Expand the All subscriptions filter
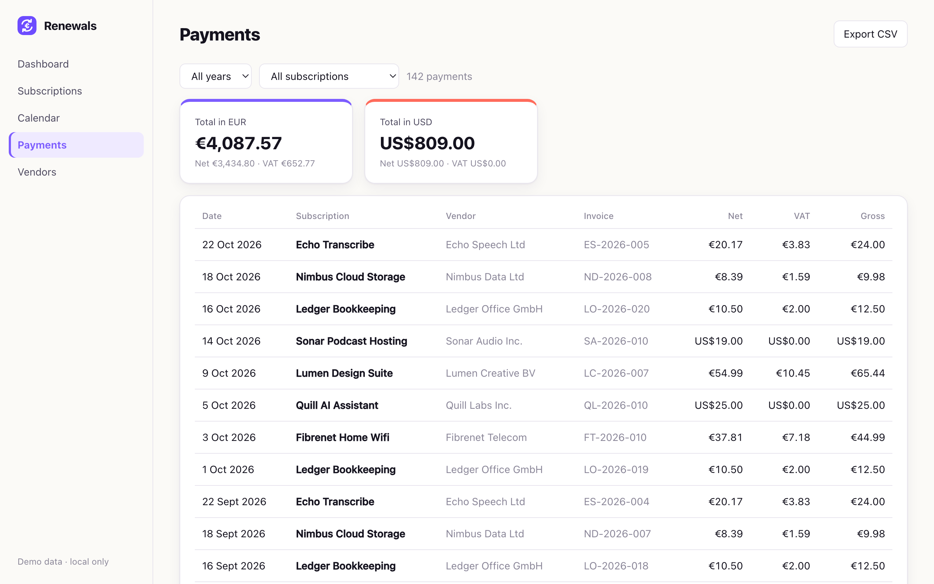This screenshot has width=934, height=584. tap(329, 76)
